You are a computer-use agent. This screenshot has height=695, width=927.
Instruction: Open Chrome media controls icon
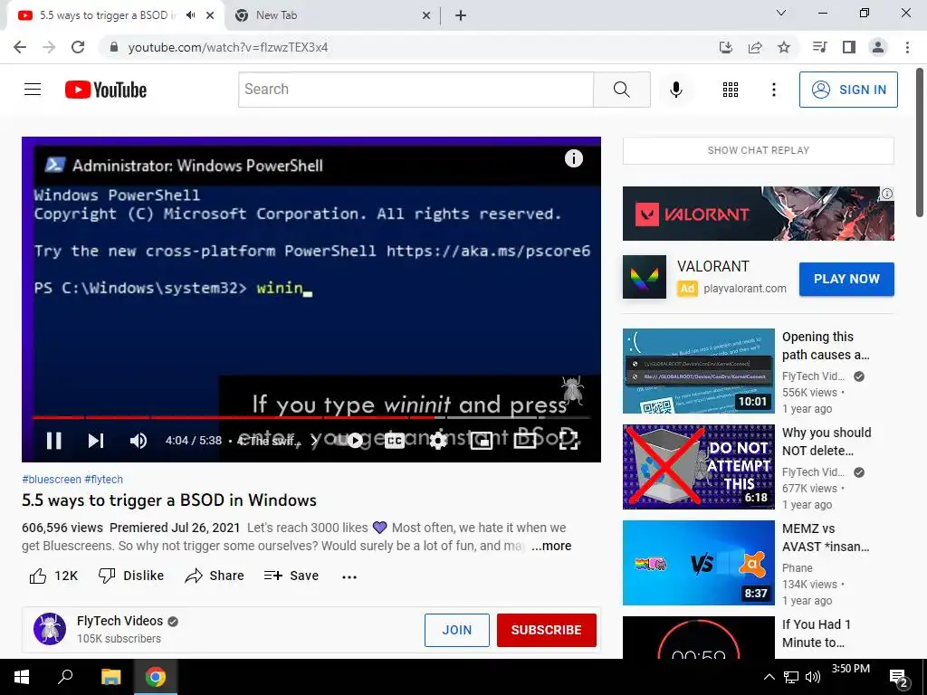(x=819, y=47)
